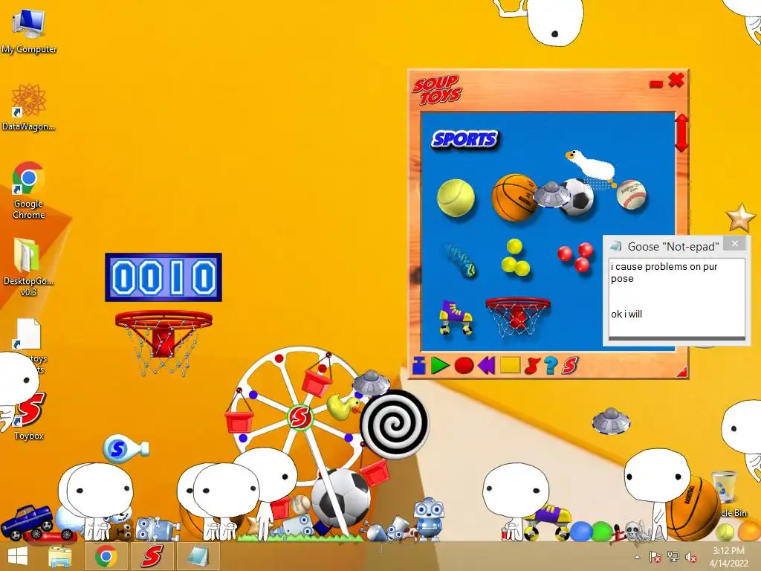Pick the tennis ball in Sports toys

point(456,198)
